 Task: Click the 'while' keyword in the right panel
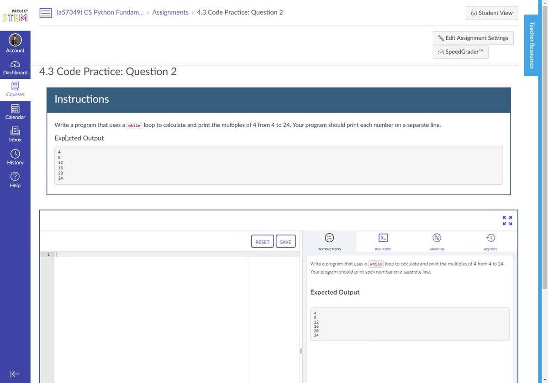point(376,264)
